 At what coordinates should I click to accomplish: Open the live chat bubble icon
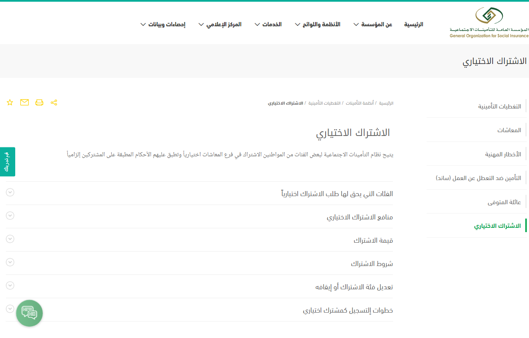point(30,313)
